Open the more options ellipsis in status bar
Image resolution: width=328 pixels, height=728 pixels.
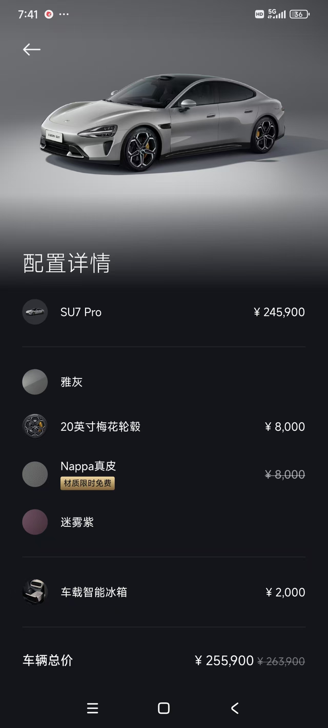[65, 14]
